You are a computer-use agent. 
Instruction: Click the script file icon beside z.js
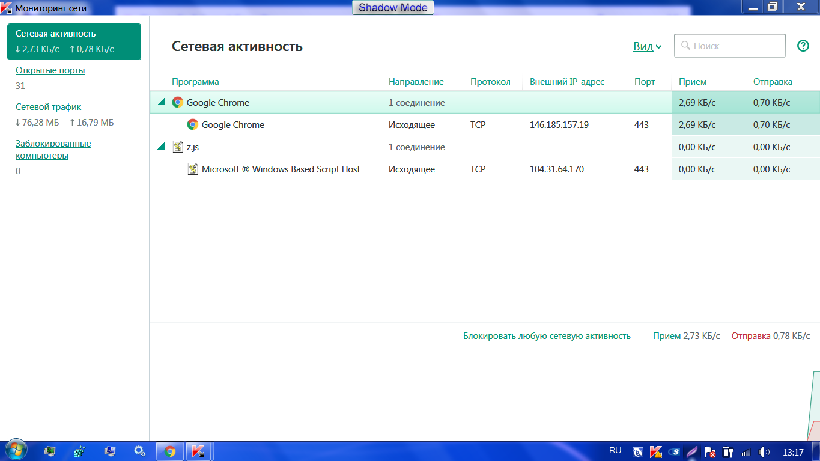[x=177, y=147]
